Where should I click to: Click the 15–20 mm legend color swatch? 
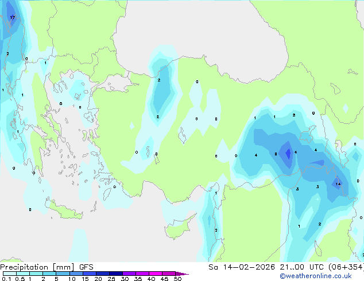click(x=89, y=274)
